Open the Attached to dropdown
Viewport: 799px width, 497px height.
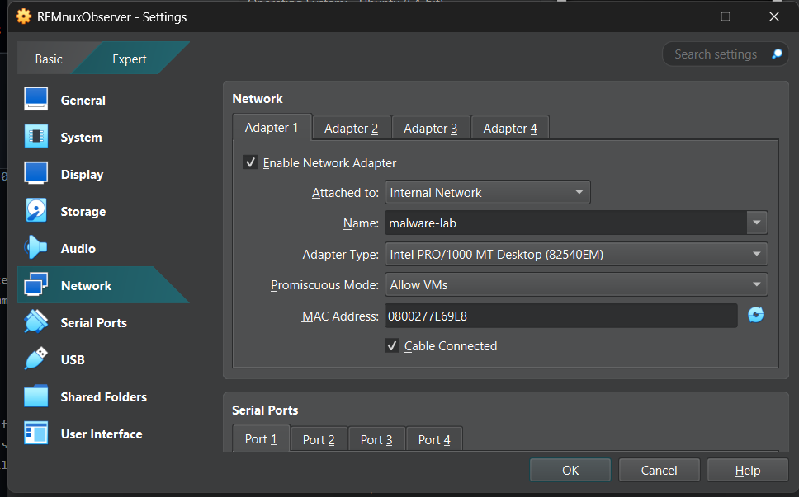coord(487,192)
